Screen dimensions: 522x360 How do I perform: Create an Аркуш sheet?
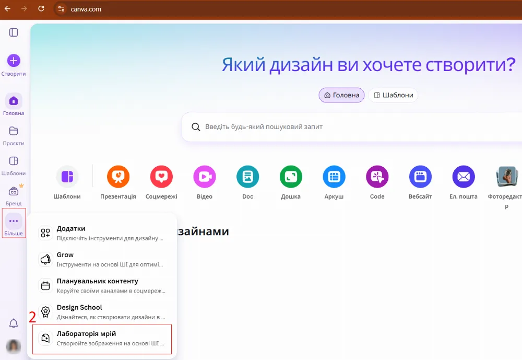(334, 177)
